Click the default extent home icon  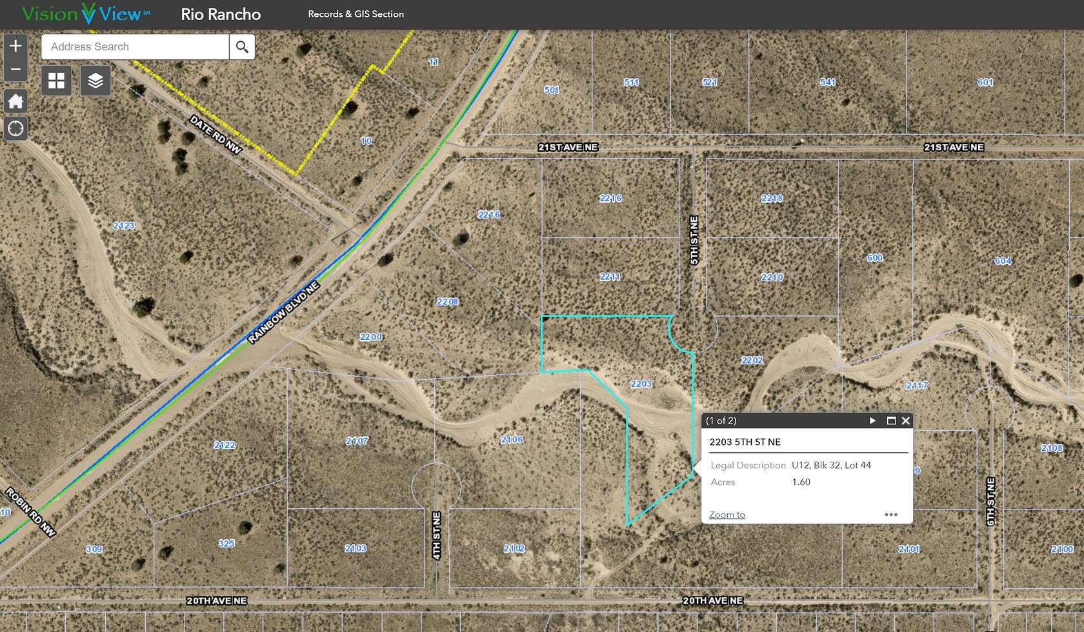[x=15, y=101]
